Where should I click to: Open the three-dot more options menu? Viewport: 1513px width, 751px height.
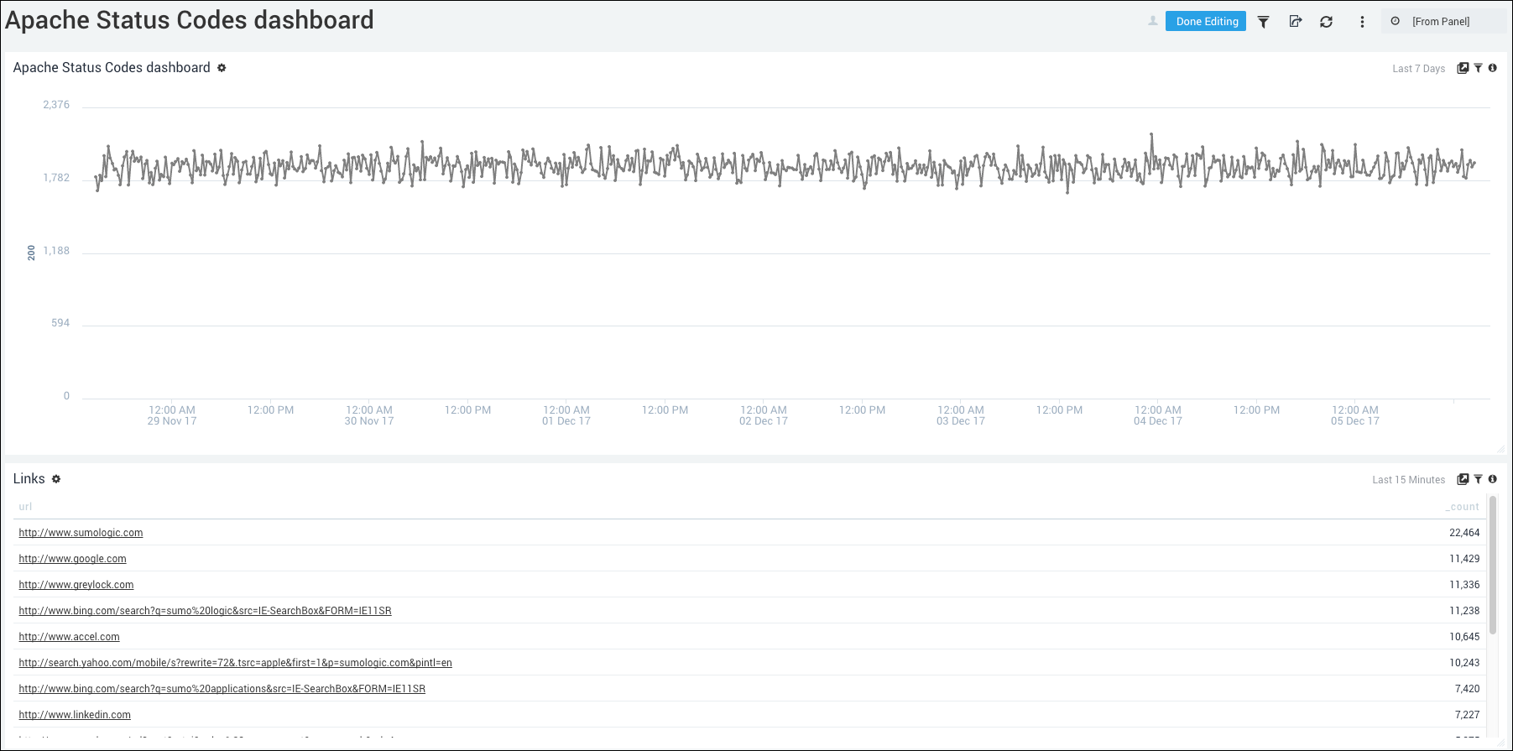point(1361,22)
